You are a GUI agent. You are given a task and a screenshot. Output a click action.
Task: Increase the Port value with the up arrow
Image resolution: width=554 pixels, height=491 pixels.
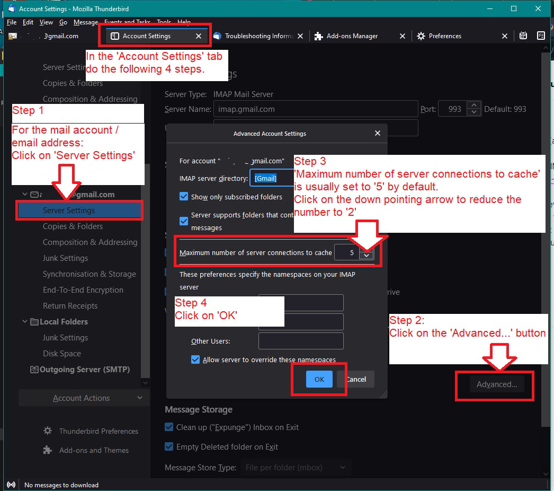pyautogui.click(x=474, y=106)
